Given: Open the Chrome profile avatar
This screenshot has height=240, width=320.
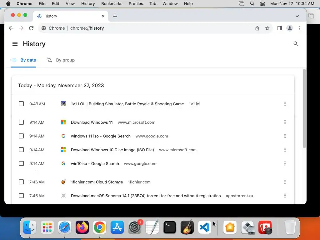Looking at the screenshot, I should [x=290, y=28].
